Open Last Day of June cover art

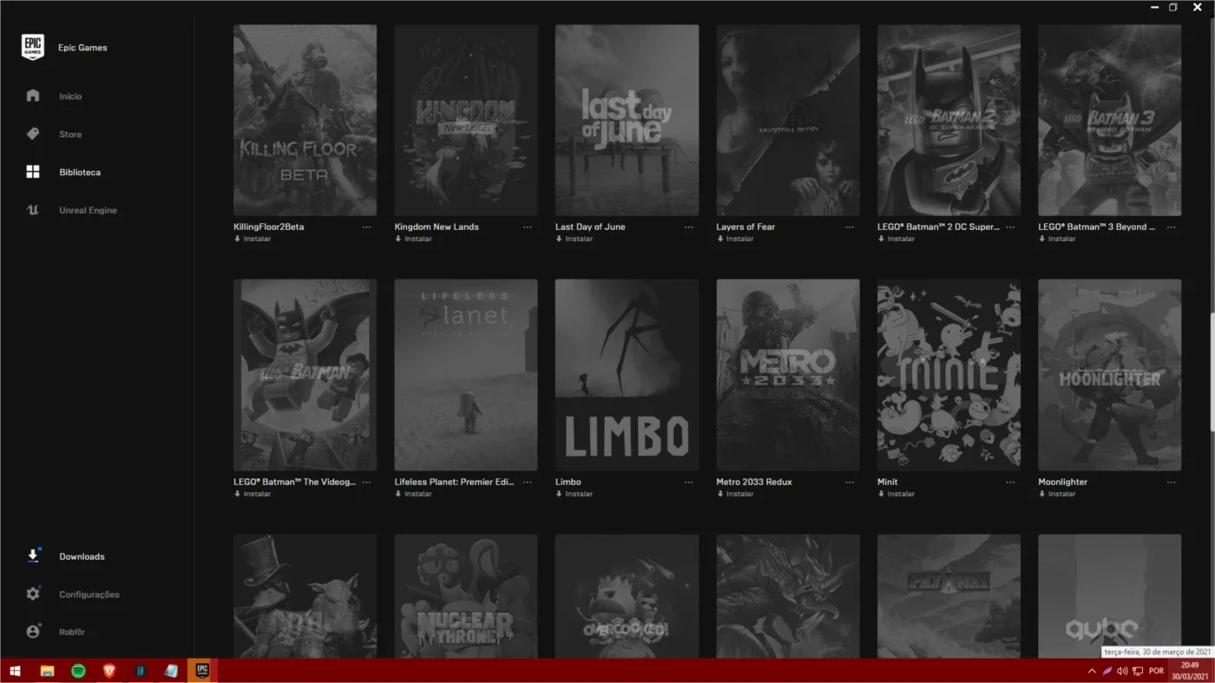point(627,120)
